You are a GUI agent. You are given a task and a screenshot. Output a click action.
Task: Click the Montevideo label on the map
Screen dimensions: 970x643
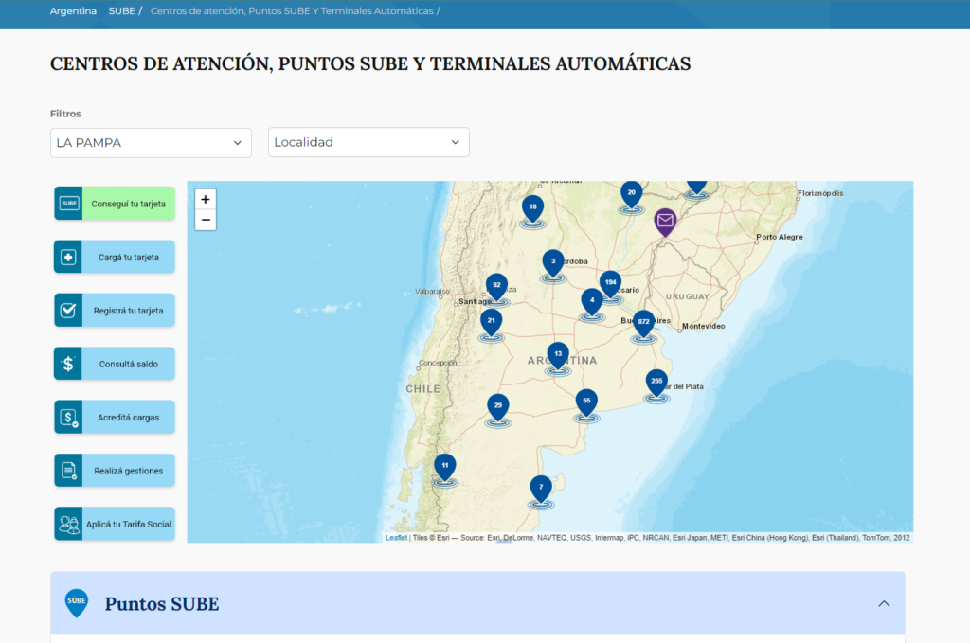coord(704,326)
